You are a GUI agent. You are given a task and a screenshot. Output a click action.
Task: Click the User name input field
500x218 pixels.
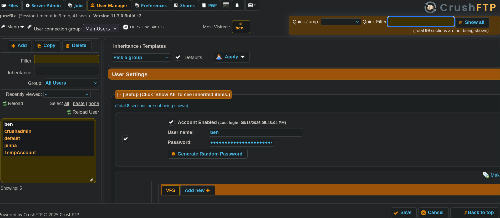(255, 132)
